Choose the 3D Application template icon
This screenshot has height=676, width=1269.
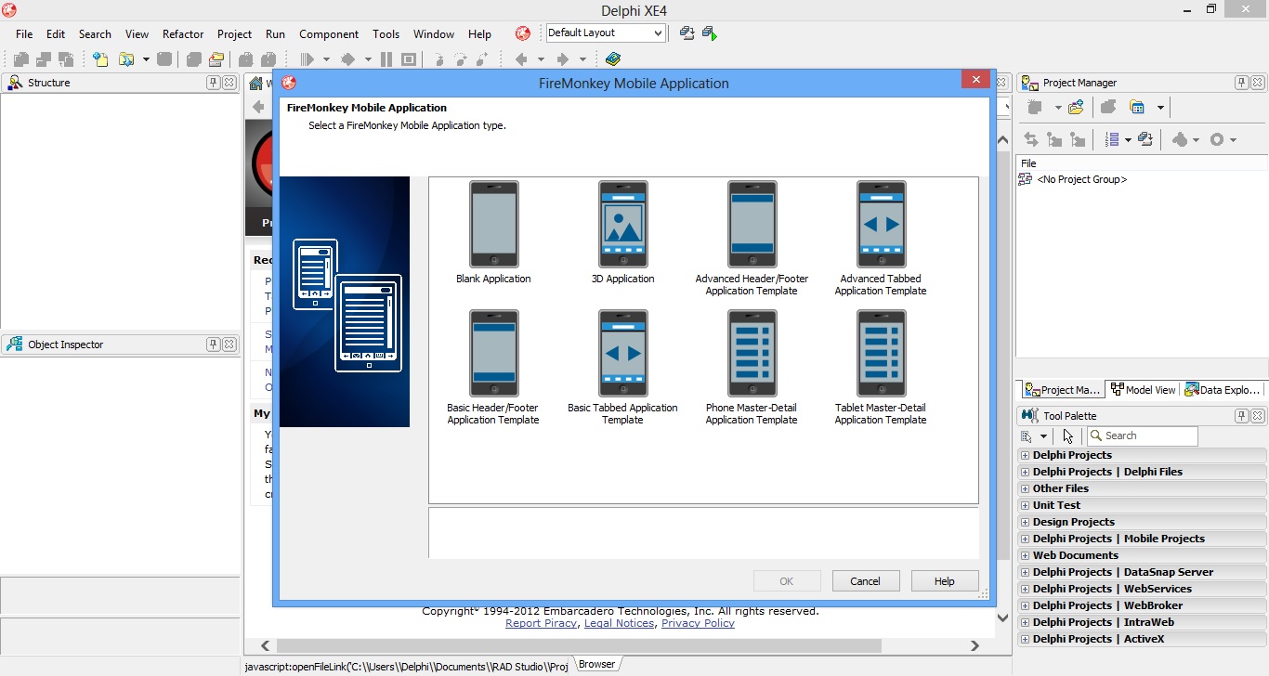[x=622, y=224]
